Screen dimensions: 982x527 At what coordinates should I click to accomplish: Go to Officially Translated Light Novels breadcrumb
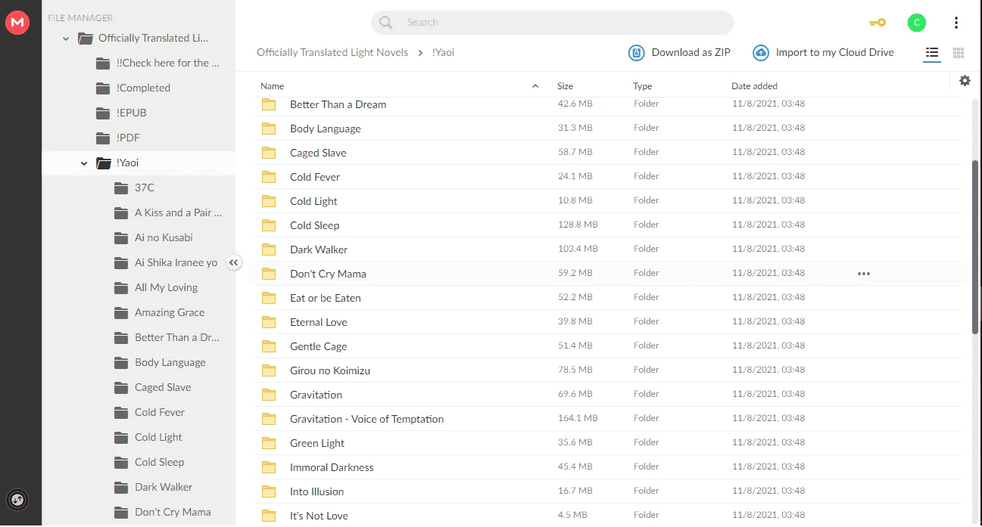click(x=332, y=53)
